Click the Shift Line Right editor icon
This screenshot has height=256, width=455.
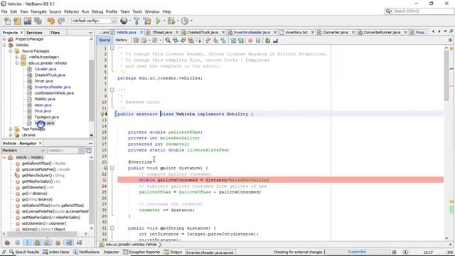[x=240, y=41]
